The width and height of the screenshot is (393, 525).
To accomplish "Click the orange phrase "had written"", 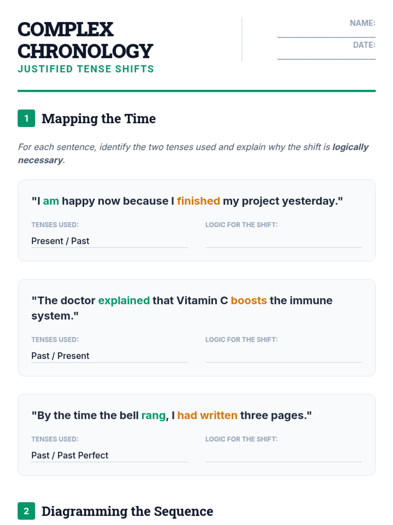I will point(207,415).
